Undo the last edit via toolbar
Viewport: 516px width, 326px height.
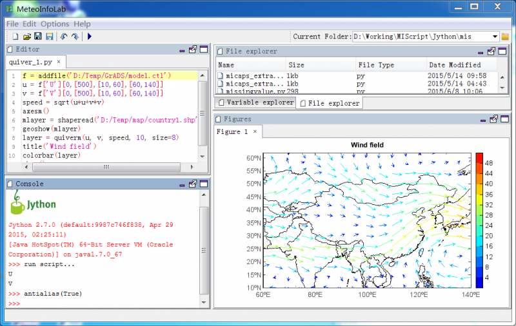64,37
